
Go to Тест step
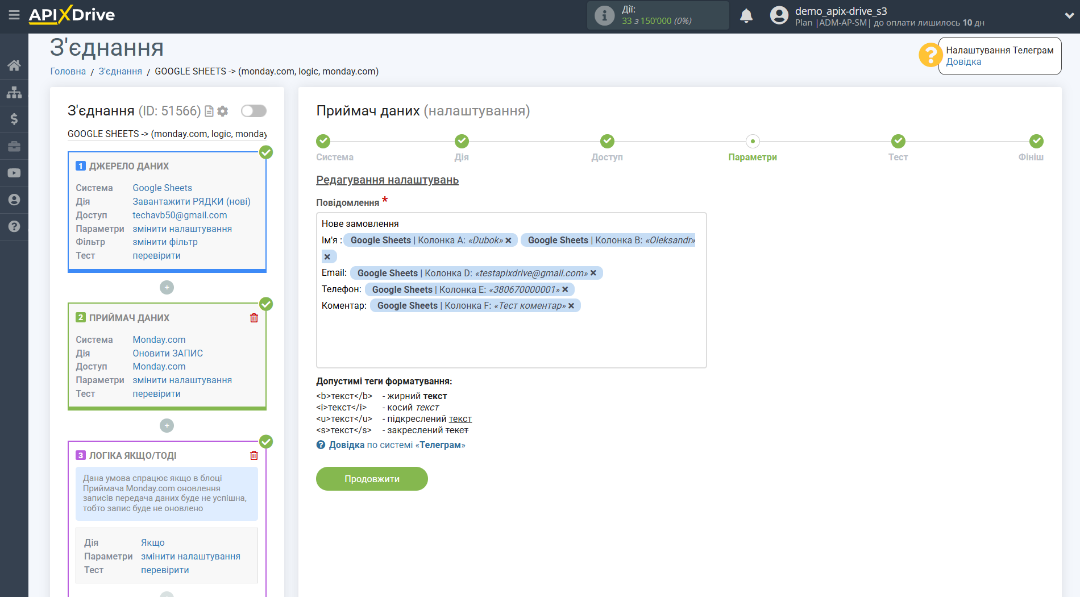tap(898, 141)
